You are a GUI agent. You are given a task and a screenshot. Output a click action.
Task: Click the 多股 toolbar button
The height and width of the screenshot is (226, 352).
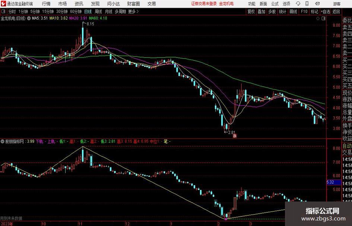(x=272, y=12)
